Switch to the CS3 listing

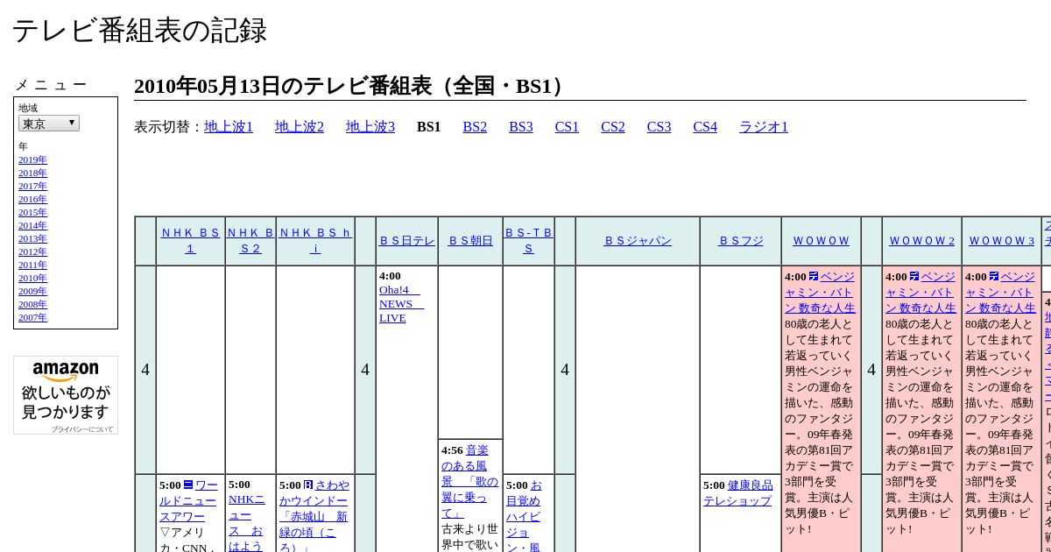659,127
